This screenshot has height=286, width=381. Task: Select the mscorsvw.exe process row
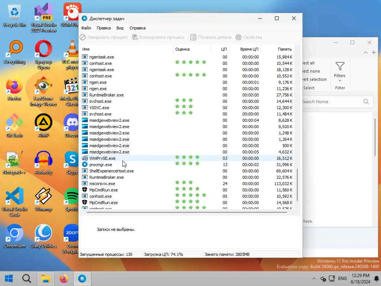coord(187,183)
